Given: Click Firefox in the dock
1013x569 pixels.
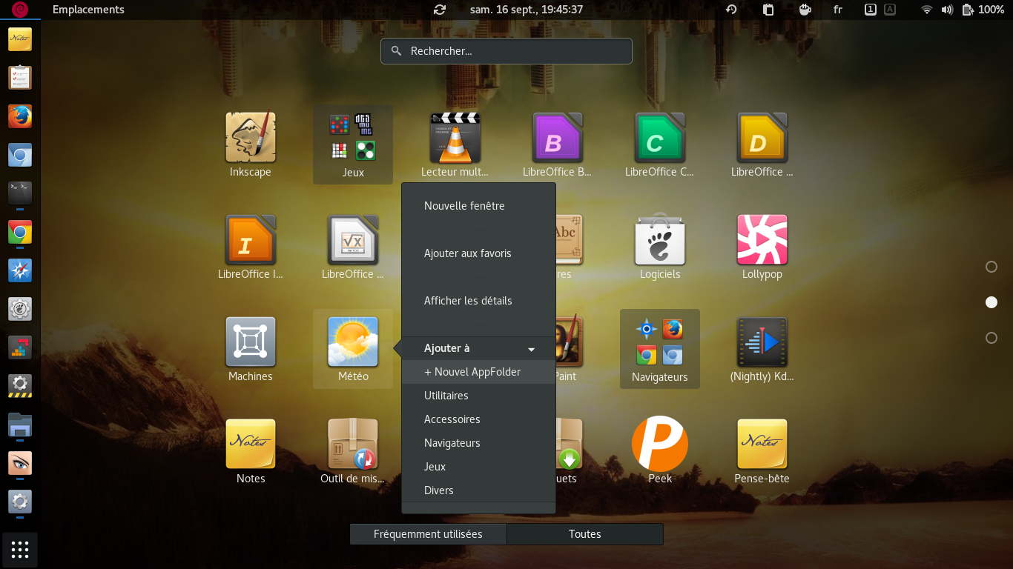Looking at the screenshot, I should pyautogui.click(x=20, y=116).
